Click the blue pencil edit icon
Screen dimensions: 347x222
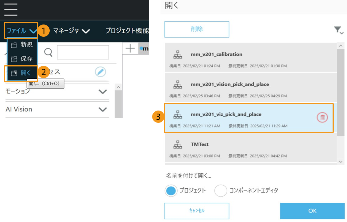pyautogui.click(x=100, y=72)
